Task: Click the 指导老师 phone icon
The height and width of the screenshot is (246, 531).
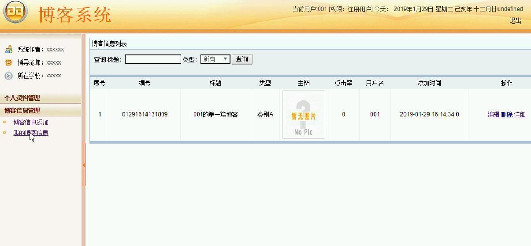Action: click(8, 62)
